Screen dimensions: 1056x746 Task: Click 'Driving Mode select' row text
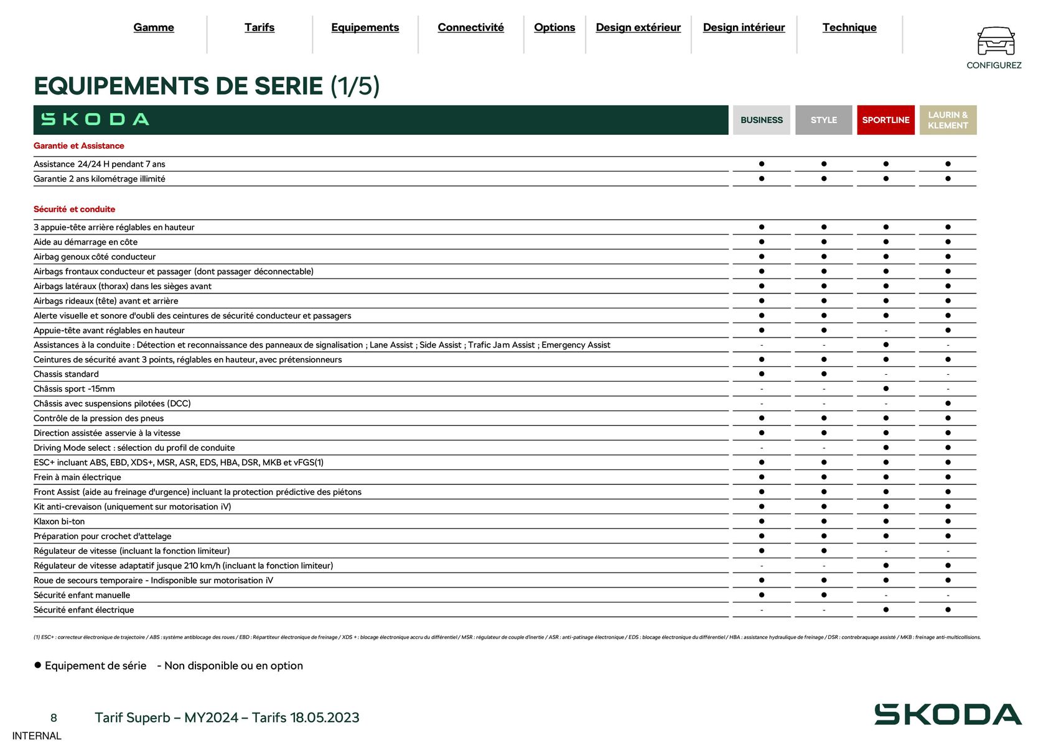point(134,448)
